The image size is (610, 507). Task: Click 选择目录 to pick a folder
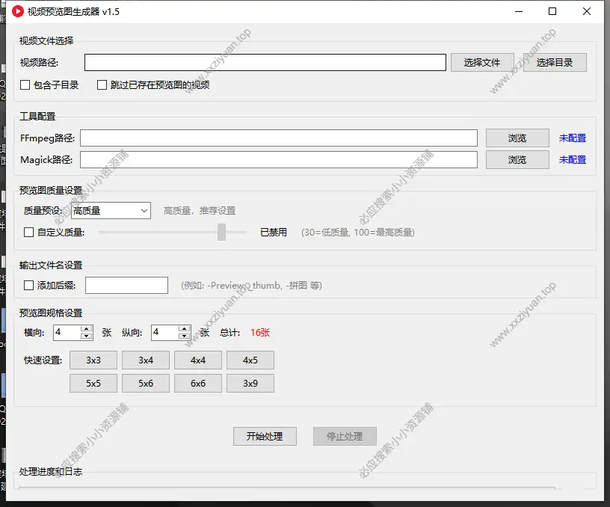[x=555, y=62]
